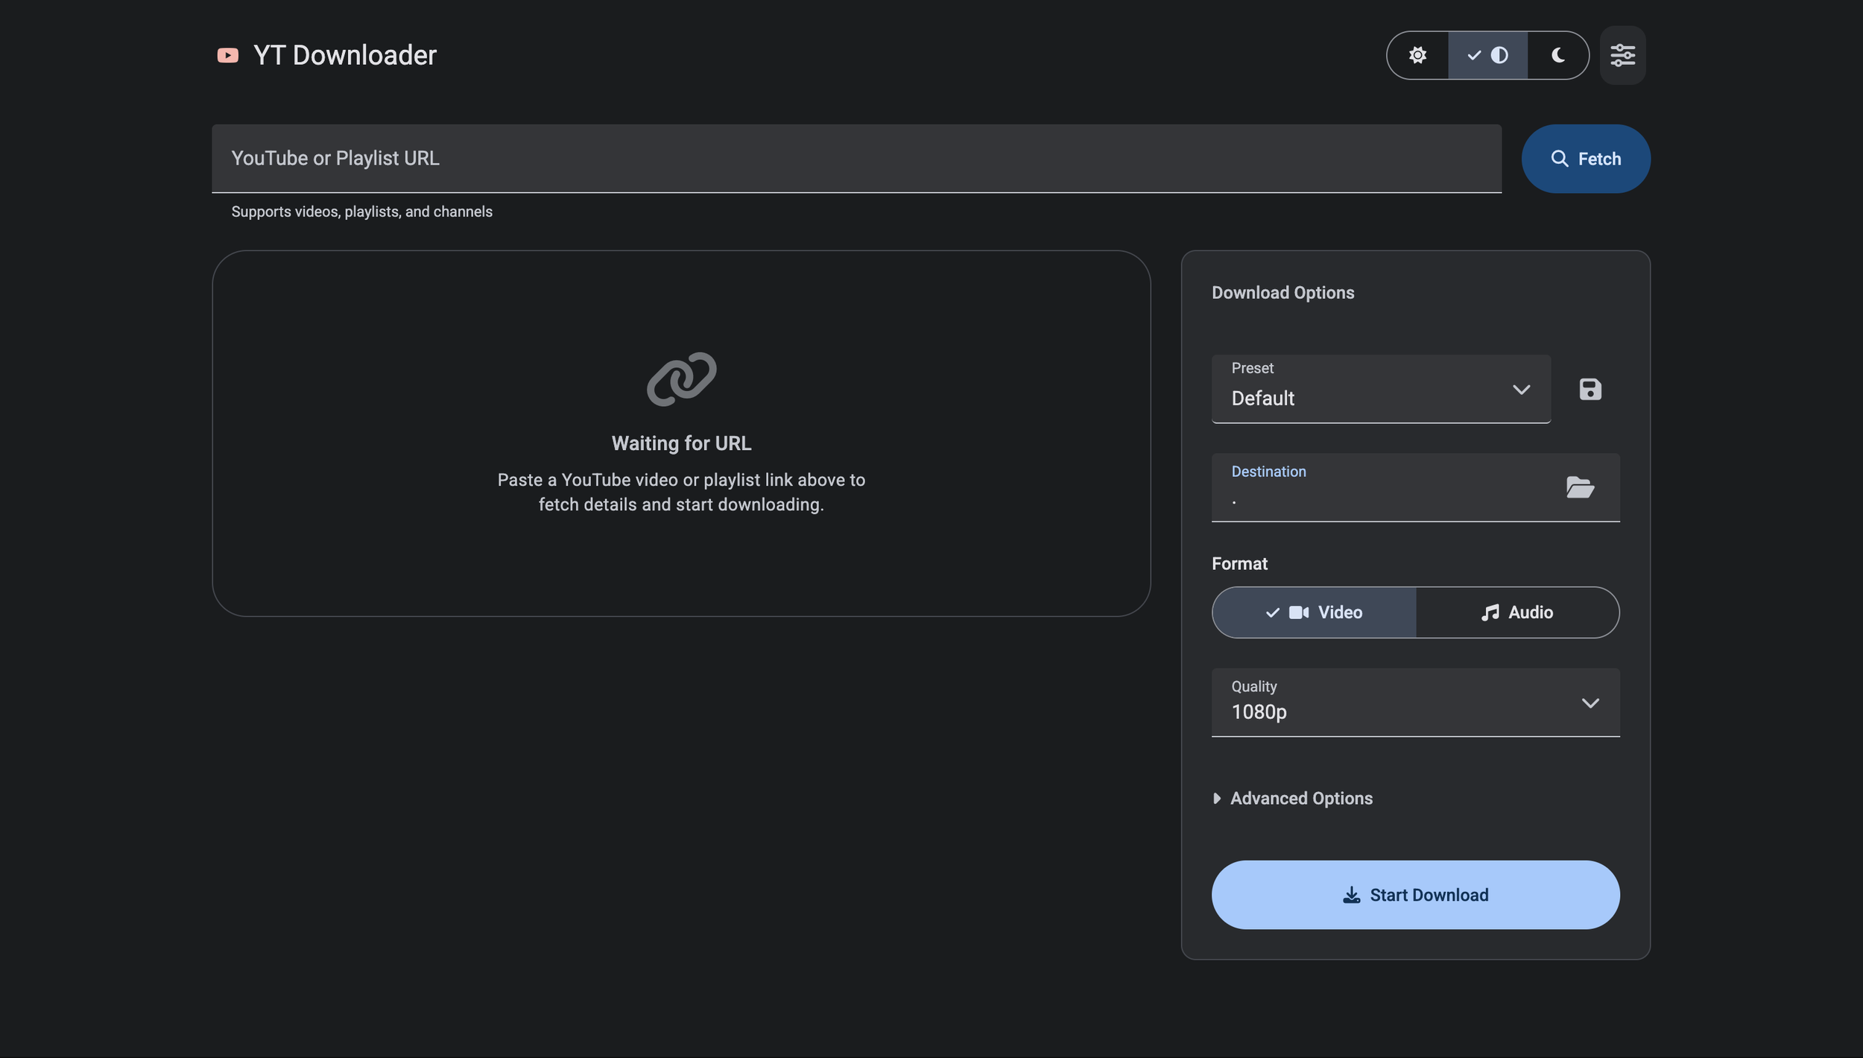Select Audio format
Viewport: 1863px width, 1058px height.
[1517, 612]
